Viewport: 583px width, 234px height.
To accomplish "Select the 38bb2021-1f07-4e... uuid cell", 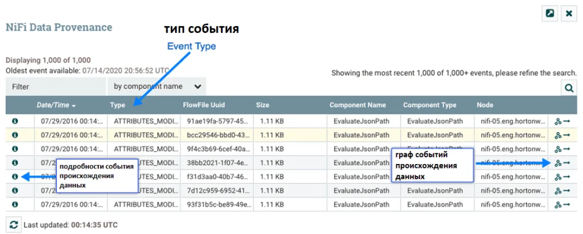I will tap(217, 163).
